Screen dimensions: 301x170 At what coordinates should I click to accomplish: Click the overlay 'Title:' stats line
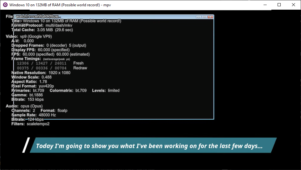point(66,21)
